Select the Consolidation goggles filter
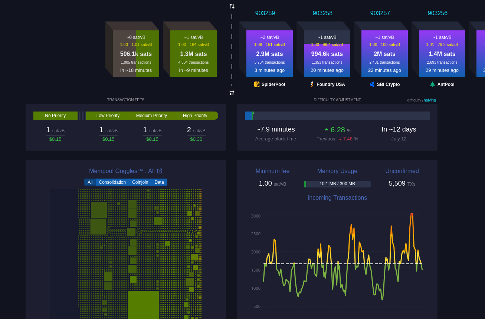Viewport: 485px width, 319px height. [112, 182]
